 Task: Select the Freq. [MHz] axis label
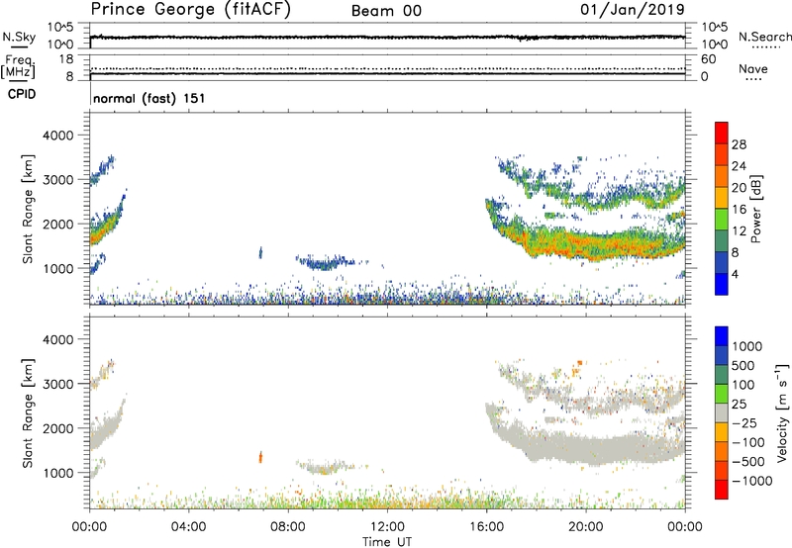tap(18, 66)
